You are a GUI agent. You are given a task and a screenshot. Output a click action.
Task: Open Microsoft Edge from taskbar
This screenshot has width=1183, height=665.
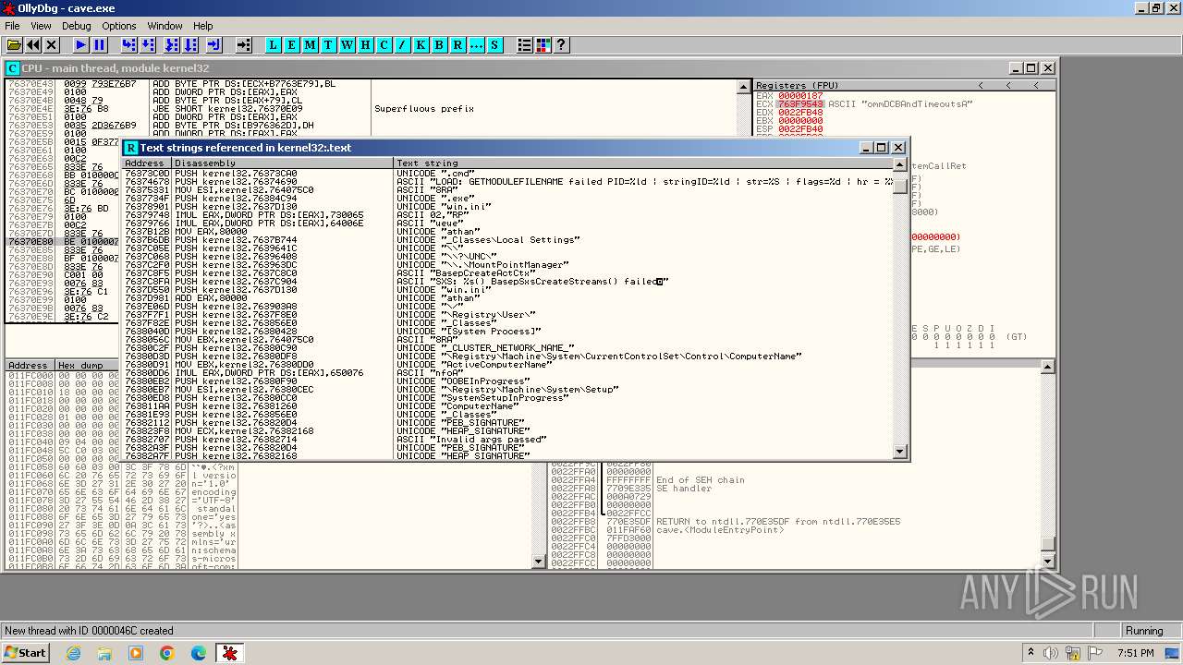[198, 653]
